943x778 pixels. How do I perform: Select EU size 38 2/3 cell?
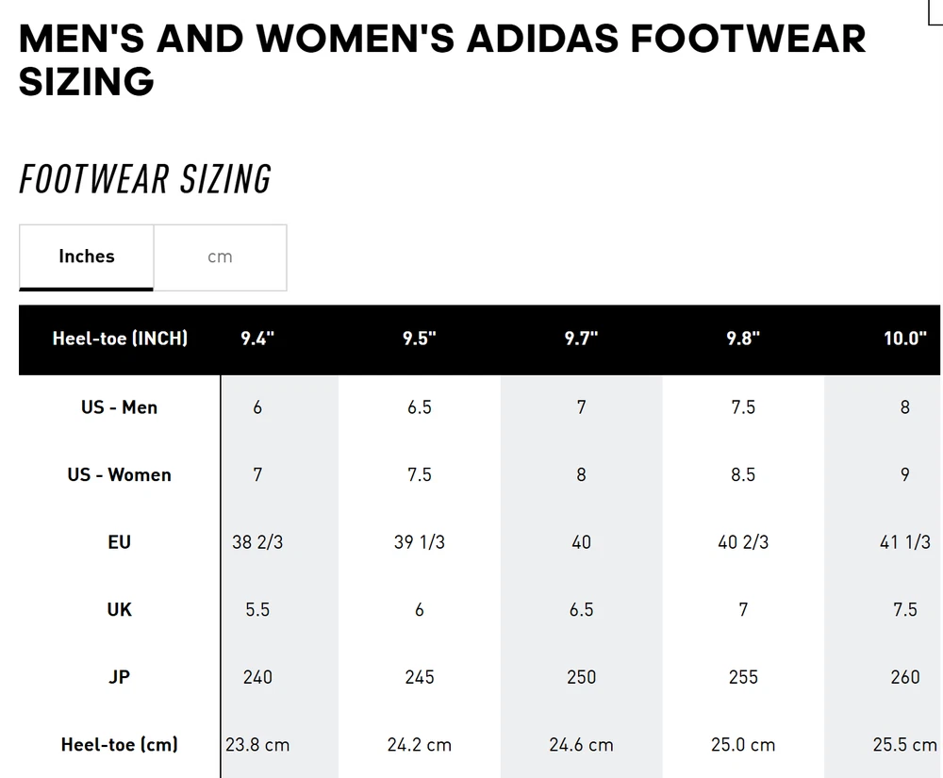257,542
